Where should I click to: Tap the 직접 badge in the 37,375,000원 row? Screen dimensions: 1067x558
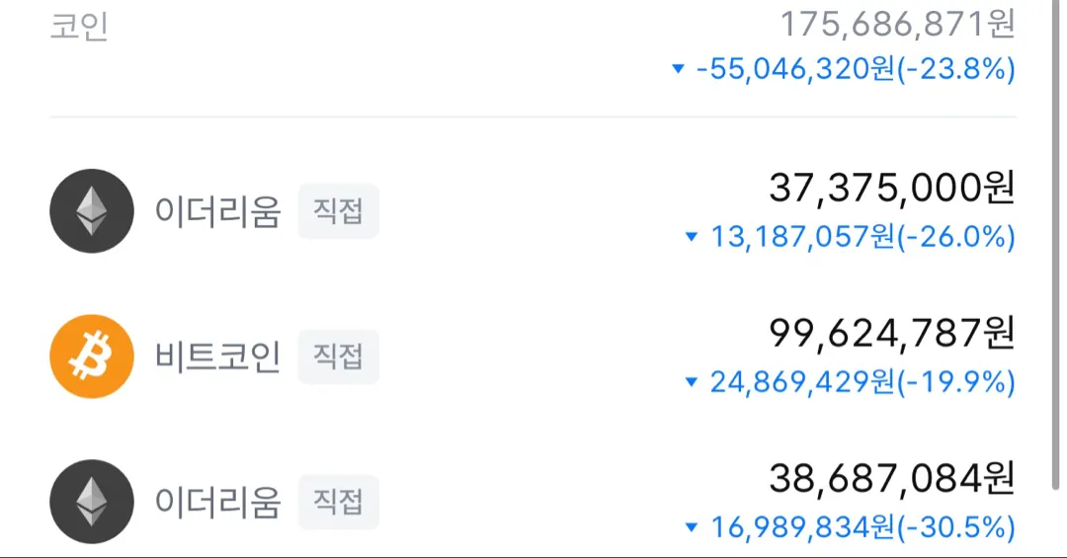point(338,210)
